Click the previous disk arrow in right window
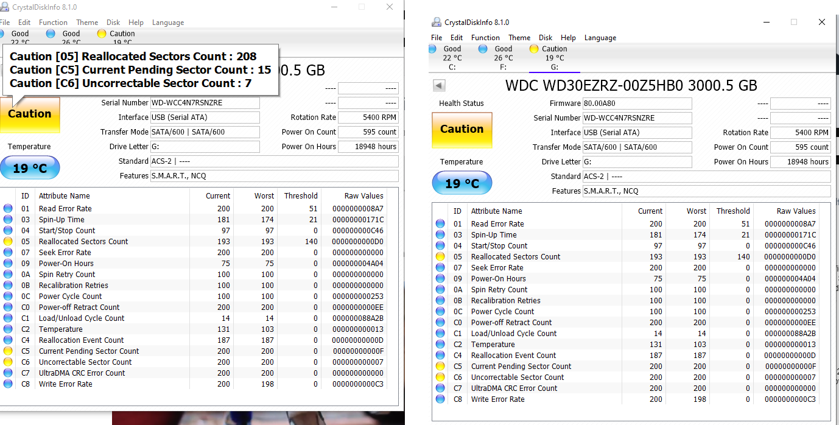 point(439,85)
